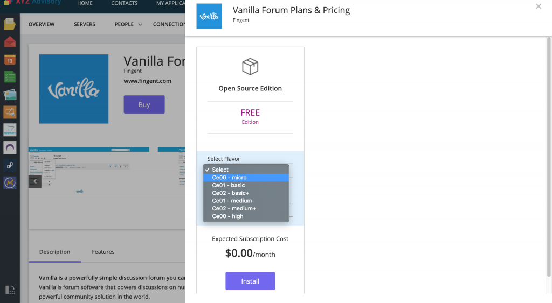
Task: Open the OpenCart app icon in sidebar
Action: pyautogui.click(x=10, y=130)
